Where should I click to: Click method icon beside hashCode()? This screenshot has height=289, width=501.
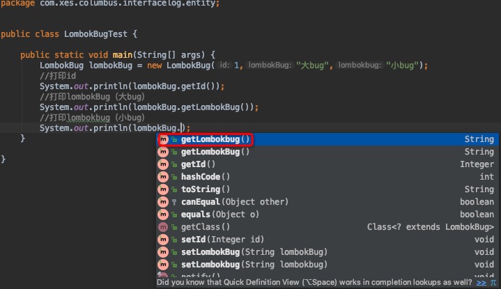(x=163, y=177)
